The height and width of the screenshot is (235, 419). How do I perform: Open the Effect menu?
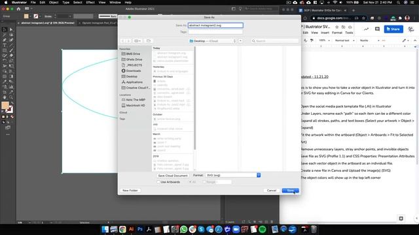90,3
